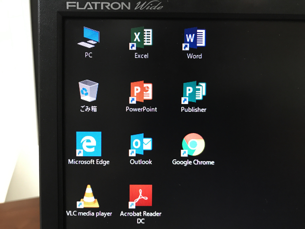Open the Excel shortcut icon
Image resolution: width=305 pixels, height=229 pixels.
(x=141, y=38)
